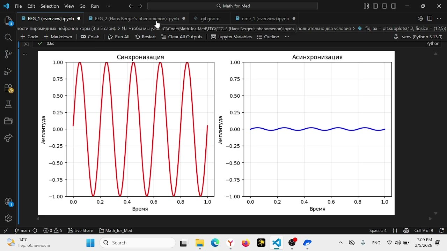The height and width of the screenshot is (251, 447).
Task: Add a new Markdown cell
Action: 58,37
